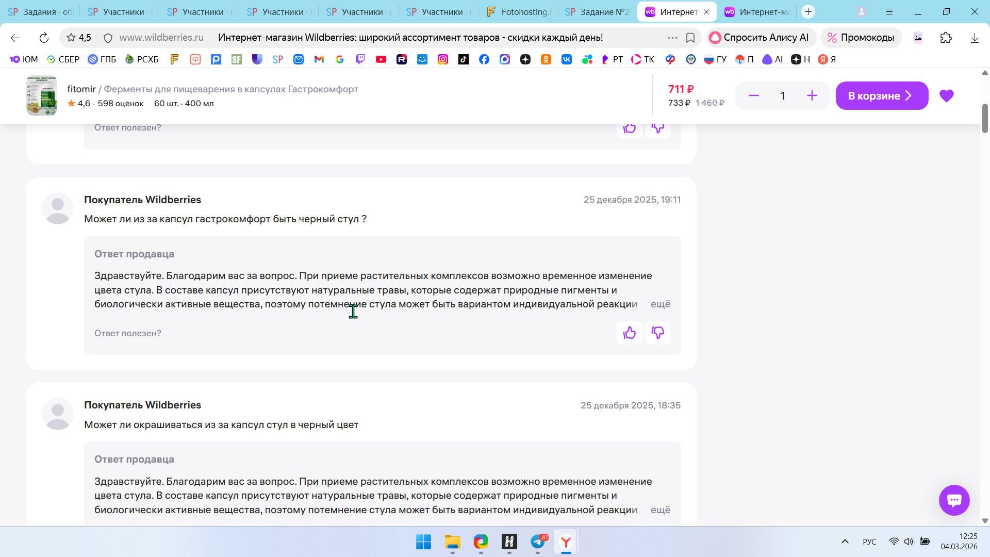Click the В корзине button

(x=881, y=96)
